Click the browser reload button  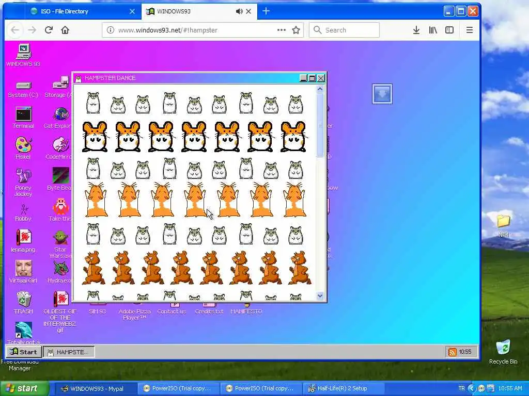(x=49, y=30)
